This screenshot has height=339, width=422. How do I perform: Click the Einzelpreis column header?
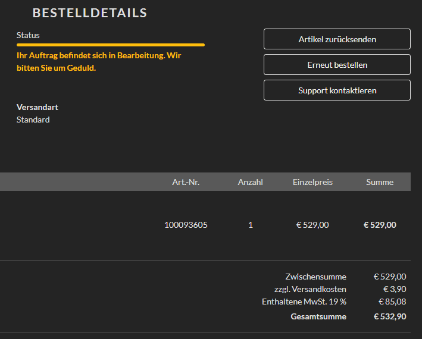tap(312, 182)
